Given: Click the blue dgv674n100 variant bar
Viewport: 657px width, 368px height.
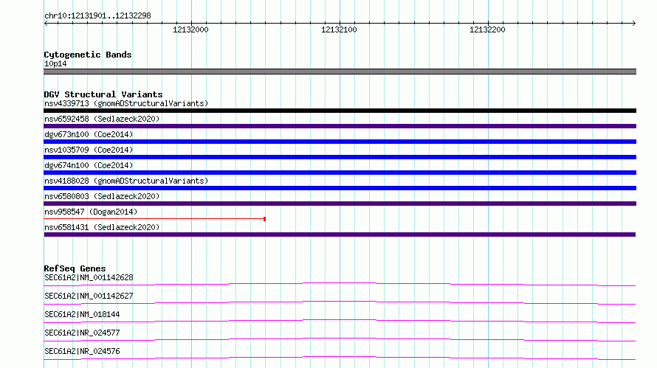Looking at the screenshot, I should pos(340,173).
